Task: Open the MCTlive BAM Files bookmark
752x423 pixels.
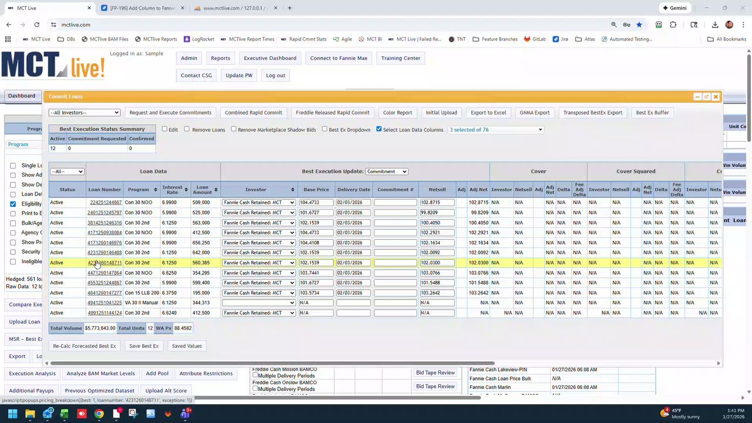Action: 105,39
